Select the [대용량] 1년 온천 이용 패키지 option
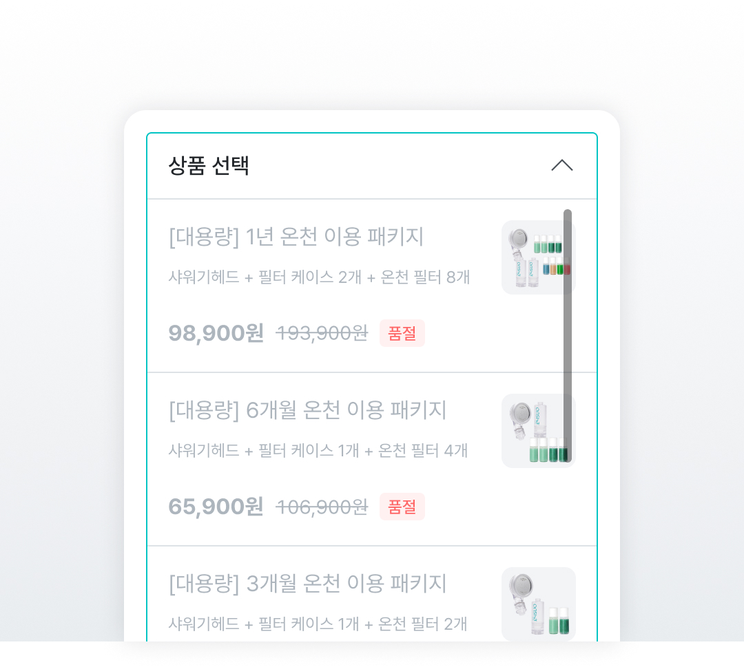 point(296,237)
